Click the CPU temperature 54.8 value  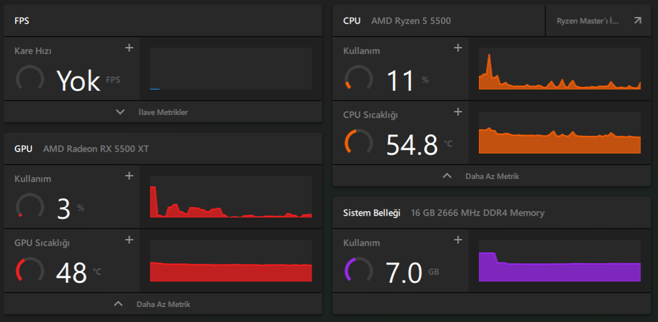pos(412,144)
